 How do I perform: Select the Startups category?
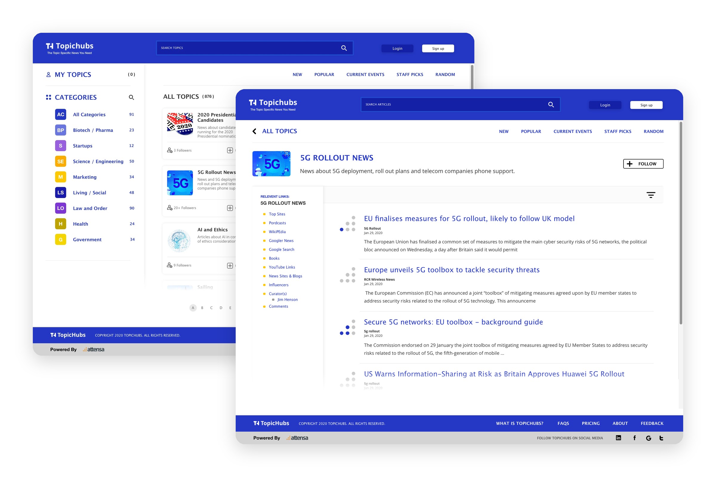coord(83,146)
